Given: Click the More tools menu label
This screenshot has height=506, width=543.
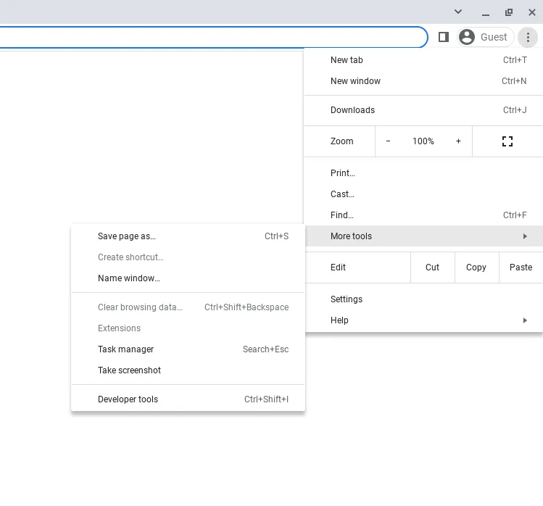Looking at the screenshot, I should [x=351, y=236].
